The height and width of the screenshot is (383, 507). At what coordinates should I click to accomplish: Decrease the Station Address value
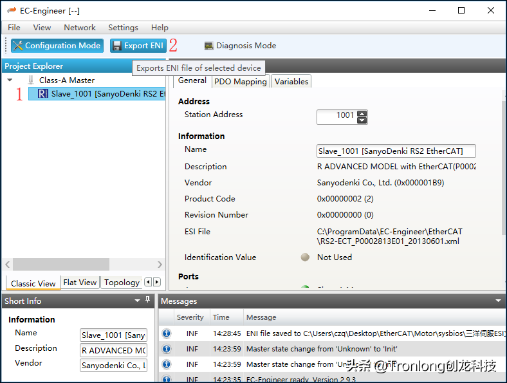coord(362,120)
